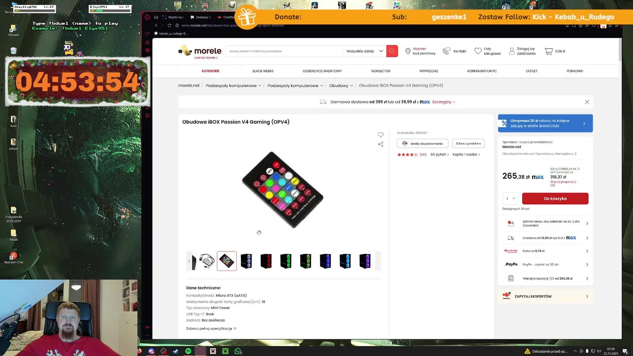This screenshot has height=356, width=633.
Task: Switch to the Wyniki wyszukiwania browser tab
Action: (x=173, y=17)
